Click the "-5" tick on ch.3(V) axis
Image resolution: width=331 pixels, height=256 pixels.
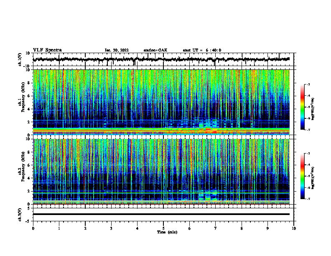tap(28, 221)
